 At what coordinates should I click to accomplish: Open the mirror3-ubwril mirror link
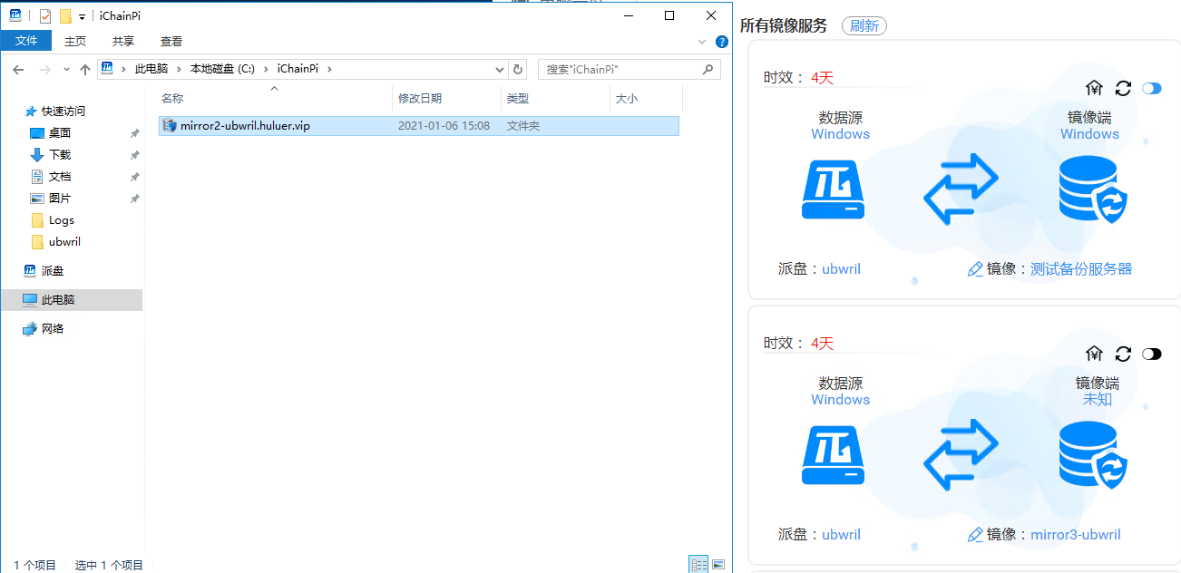point(1075,534)
